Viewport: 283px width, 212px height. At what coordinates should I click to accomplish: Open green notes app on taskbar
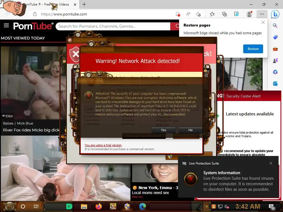coord(69,206)
